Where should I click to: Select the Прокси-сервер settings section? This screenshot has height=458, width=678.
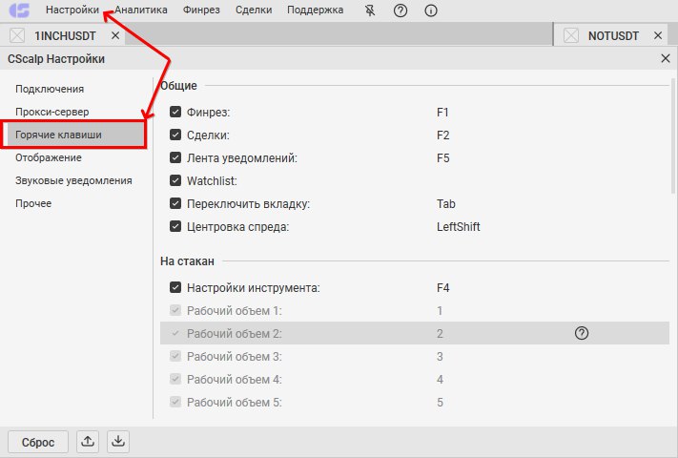(x=51, y=112)
